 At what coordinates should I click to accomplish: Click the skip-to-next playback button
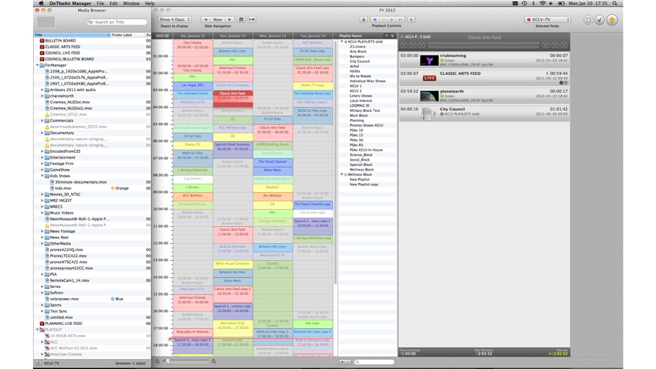pyautogui.click(x=401, y=19)
